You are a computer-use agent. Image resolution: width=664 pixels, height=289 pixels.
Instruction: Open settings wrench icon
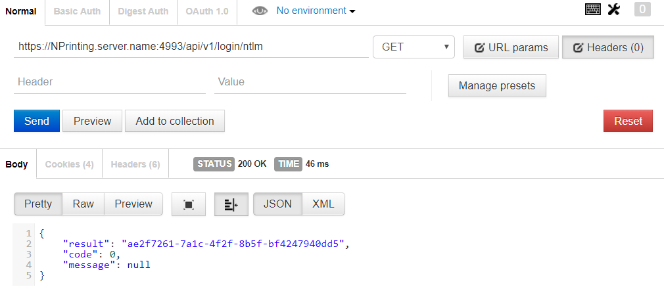coord(613,9)
